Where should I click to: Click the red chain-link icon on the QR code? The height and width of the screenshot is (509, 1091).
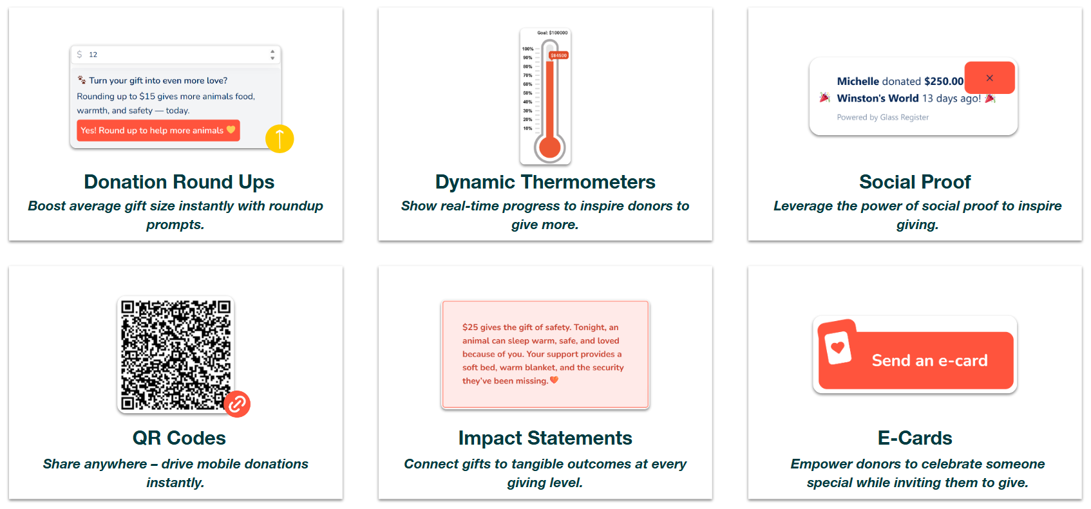[237, 404]
